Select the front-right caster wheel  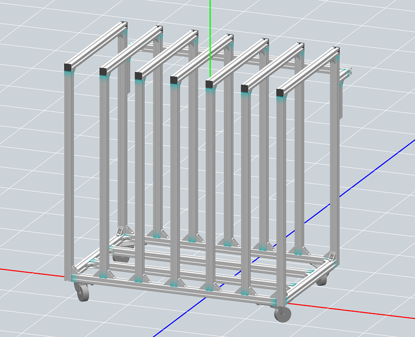point(283,314)
